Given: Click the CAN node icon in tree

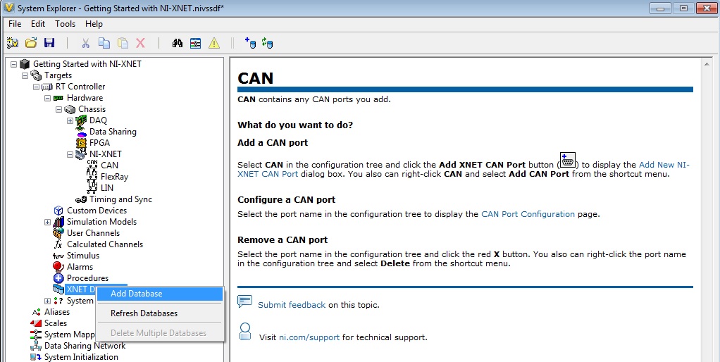Looking at the screenshot, I should click(x=92, y=166).
